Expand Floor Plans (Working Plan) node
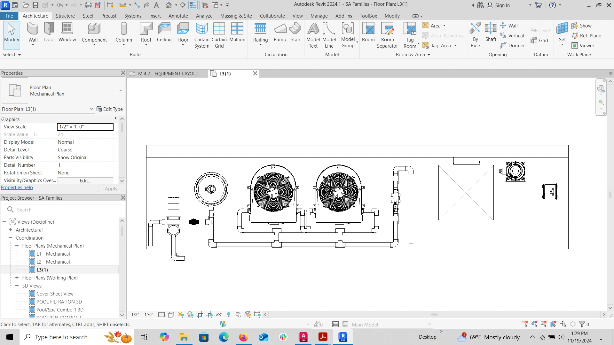The width and height of the screenshot is (614, 345). click(x=17, y=278)
